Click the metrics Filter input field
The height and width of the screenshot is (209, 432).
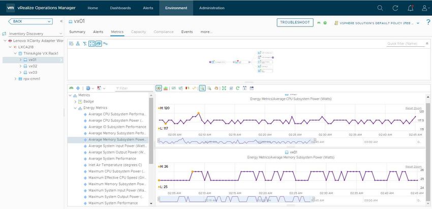[134, 88]
